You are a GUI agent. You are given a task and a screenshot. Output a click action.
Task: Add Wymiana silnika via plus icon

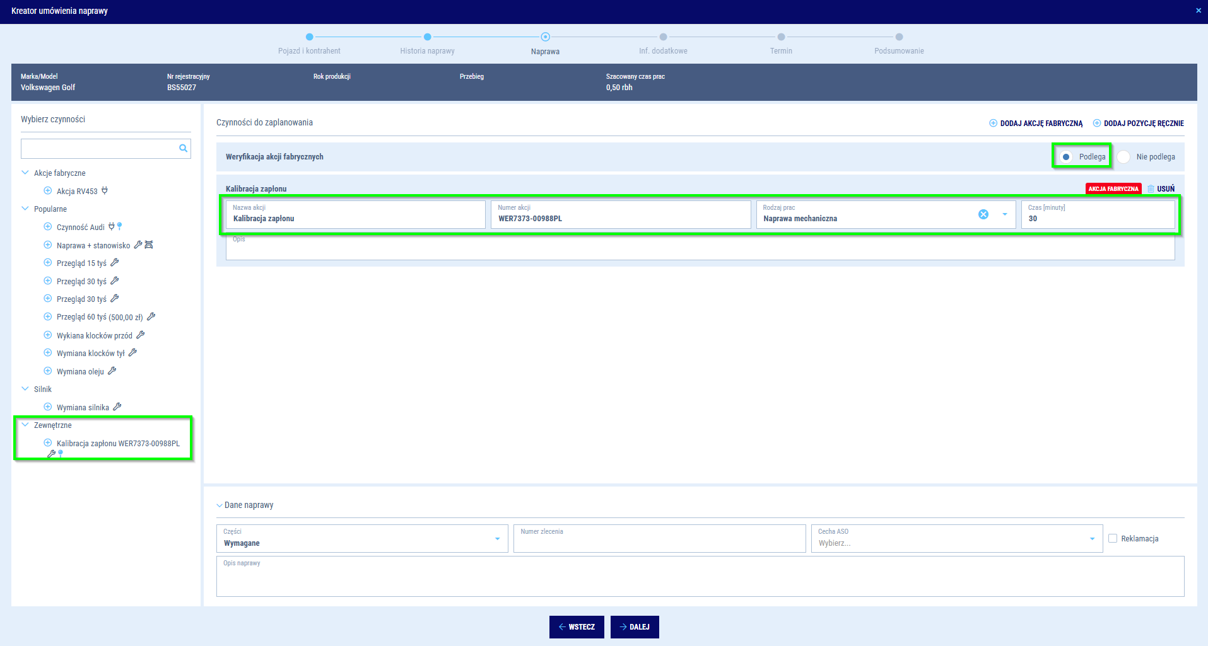click(47, 407)
